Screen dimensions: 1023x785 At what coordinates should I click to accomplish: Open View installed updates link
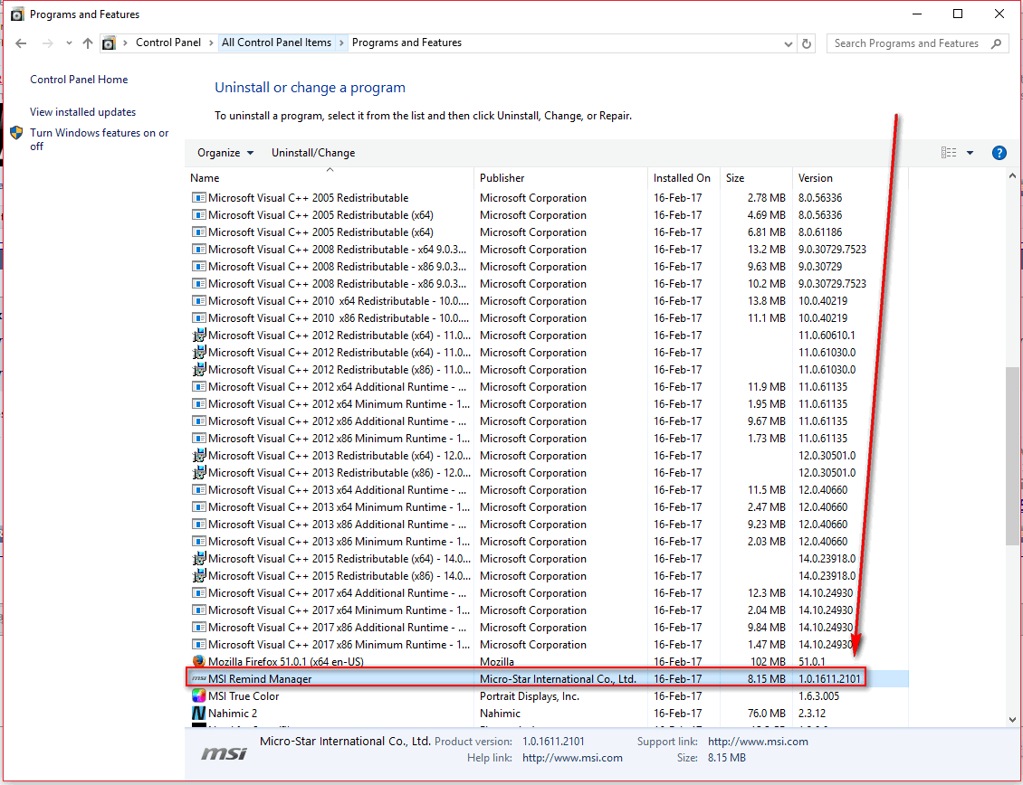click(83, 112)
